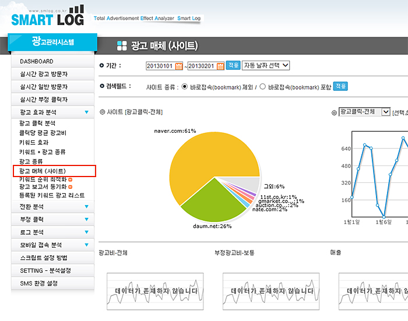
Task: Click the 그외:6% pie label
Action: [x=275, y=186]
